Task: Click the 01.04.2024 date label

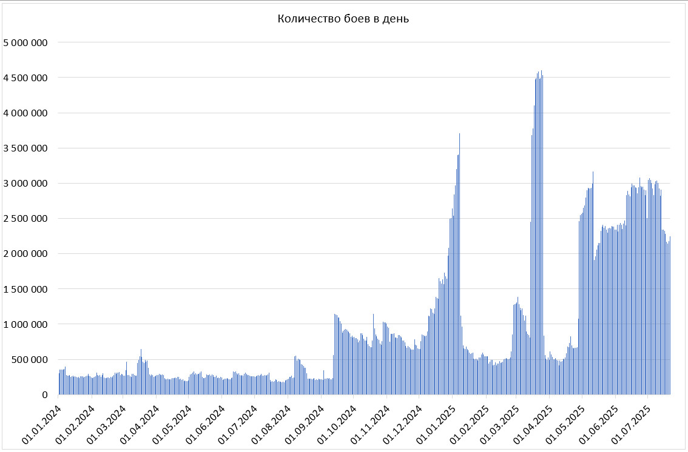Action: (139, 424)
